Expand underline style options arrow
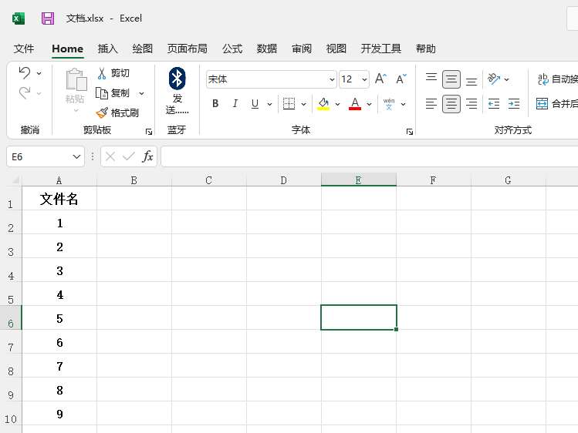Screen dimensions: 578x433 [x=269, y=104]
